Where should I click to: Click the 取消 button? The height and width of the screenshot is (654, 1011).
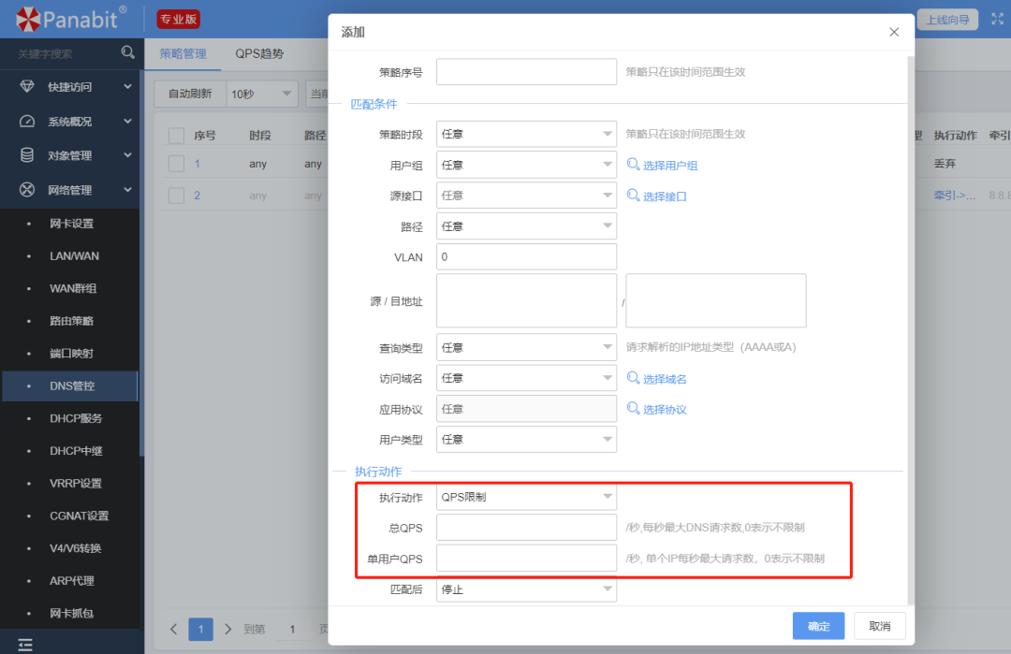(x=879, y=626)
